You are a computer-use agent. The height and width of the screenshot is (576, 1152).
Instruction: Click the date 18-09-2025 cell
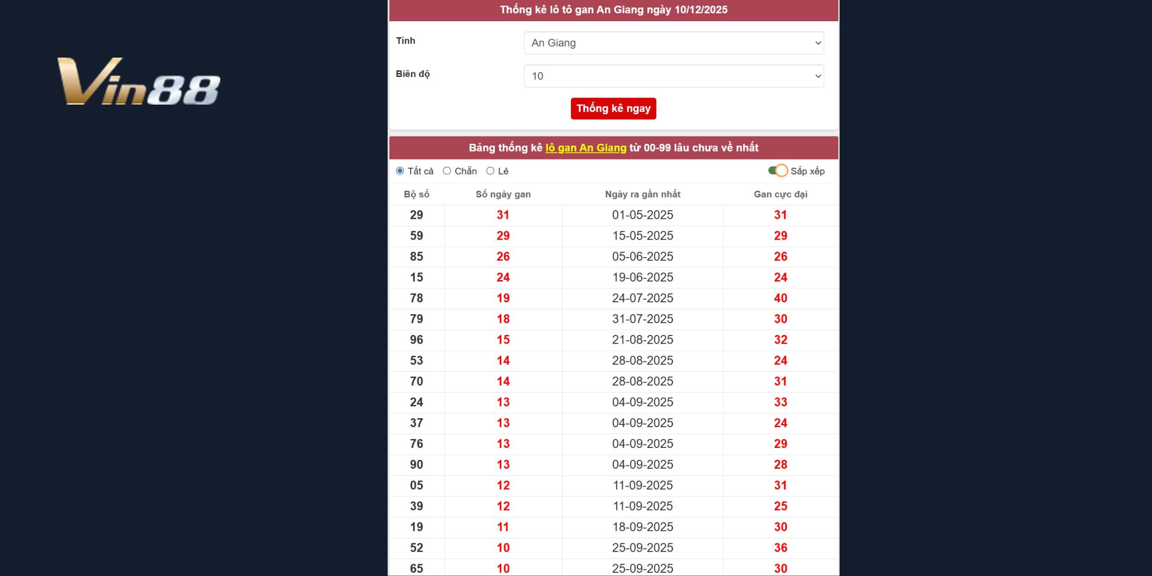pyautogui.click(x=642, y=527)
